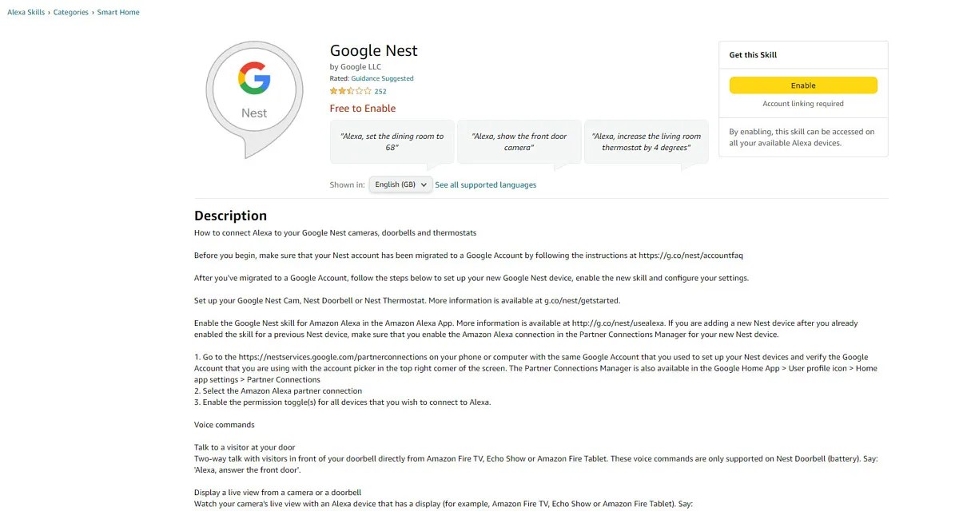Open the Guidance Suggested rating link
The width and height of the screenshot is (959, 511).
point(382,78)
